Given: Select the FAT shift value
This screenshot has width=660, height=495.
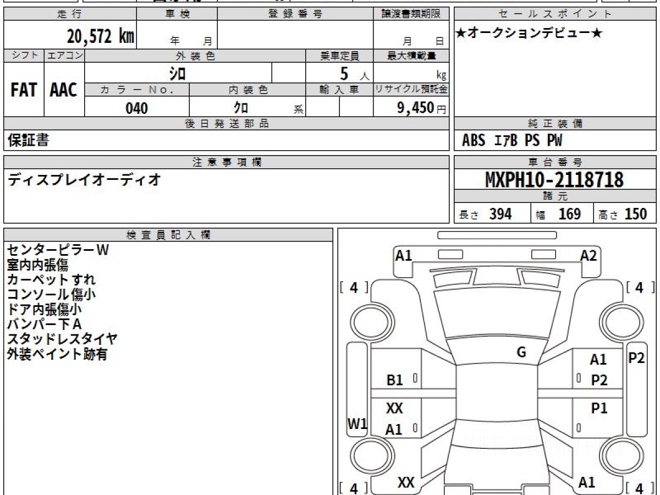Looking at the screenshot, I should coord(24,90).
